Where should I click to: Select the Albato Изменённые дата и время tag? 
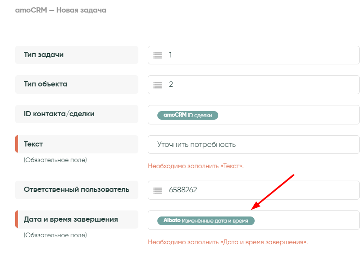point(206,220)
